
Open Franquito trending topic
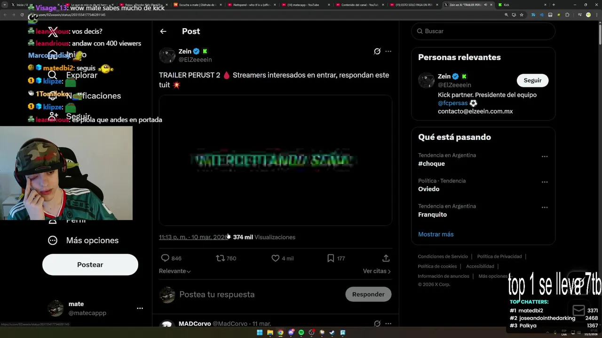click(x=432, y=215)
